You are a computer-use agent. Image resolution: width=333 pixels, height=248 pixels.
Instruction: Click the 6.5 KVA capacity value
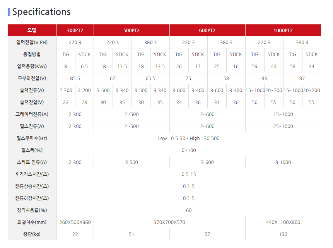pos(84,67)
